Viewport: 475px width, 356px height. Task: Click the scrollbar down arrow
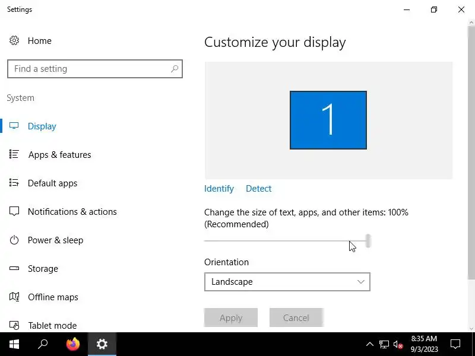[471, 329]
